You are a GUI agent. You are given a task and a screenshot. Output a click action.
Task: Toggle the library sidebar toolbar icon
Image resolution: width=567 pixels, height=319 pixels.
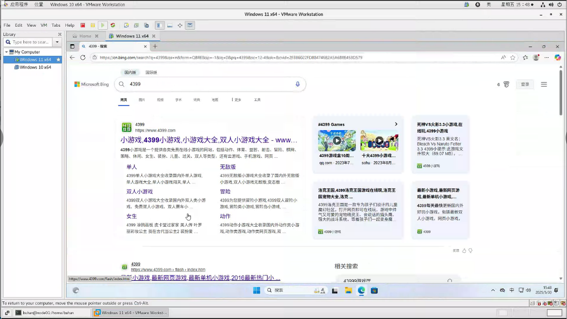click(x=159, y=25)
